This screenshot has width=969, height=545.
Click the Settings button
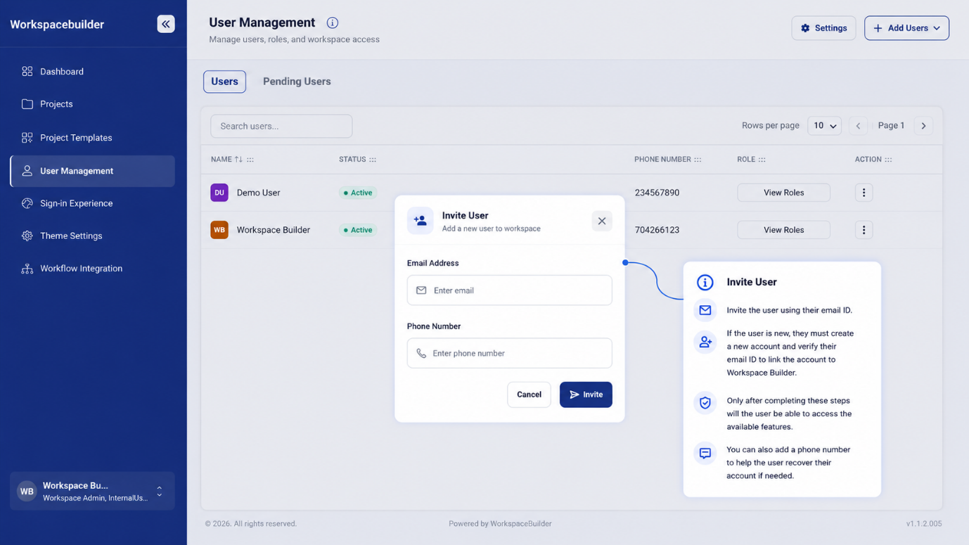click(823, 28)
